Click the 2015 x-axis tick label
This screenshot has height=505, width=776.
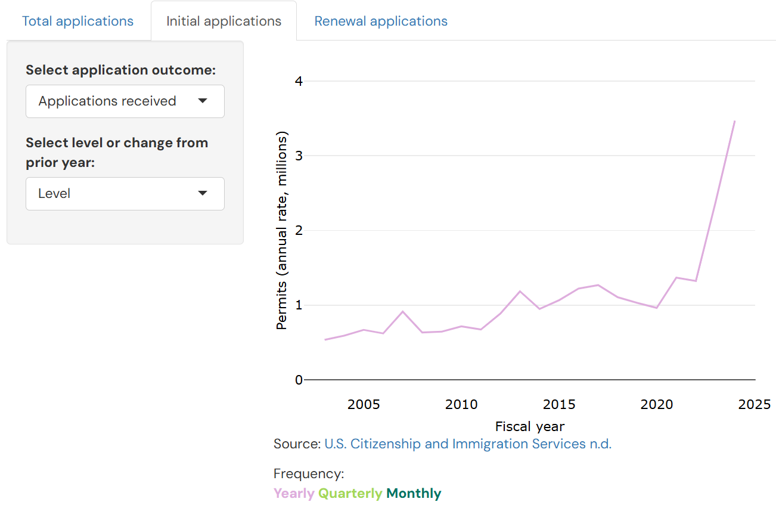(559, 405)
